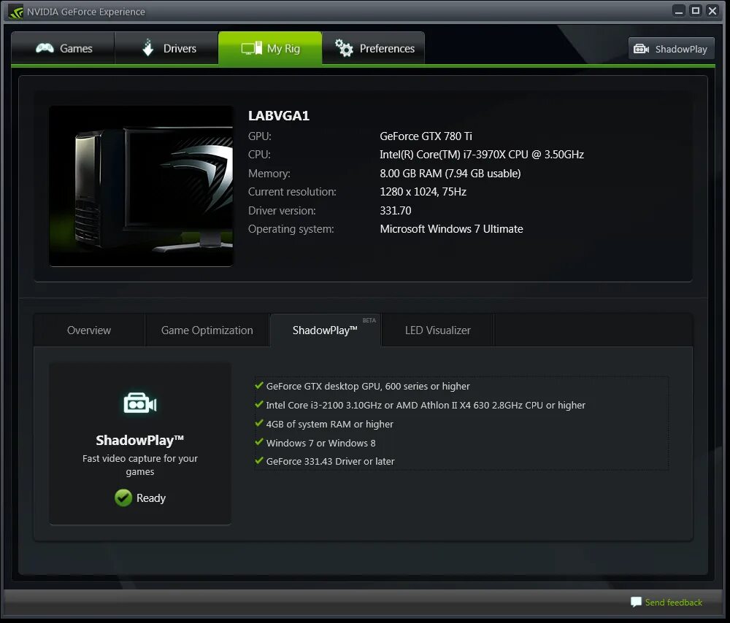Close the GeForce Experience window
Image resolution: width=730 pixels, height=623 pixels.
[712, 11]
